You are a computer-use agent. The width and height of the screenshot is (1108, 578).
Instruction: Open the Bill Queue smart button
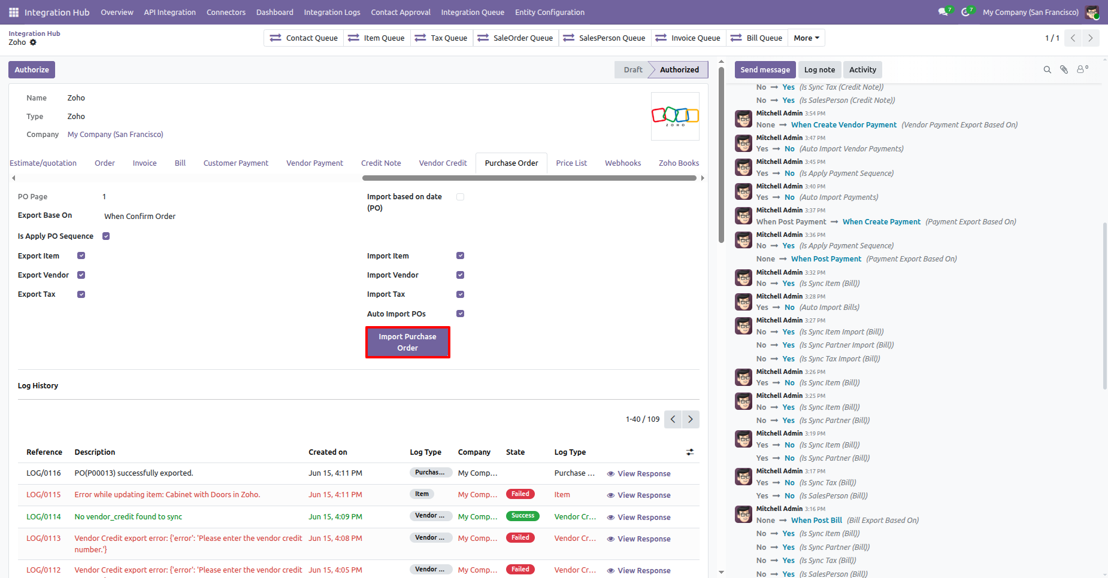click(756, 38)
